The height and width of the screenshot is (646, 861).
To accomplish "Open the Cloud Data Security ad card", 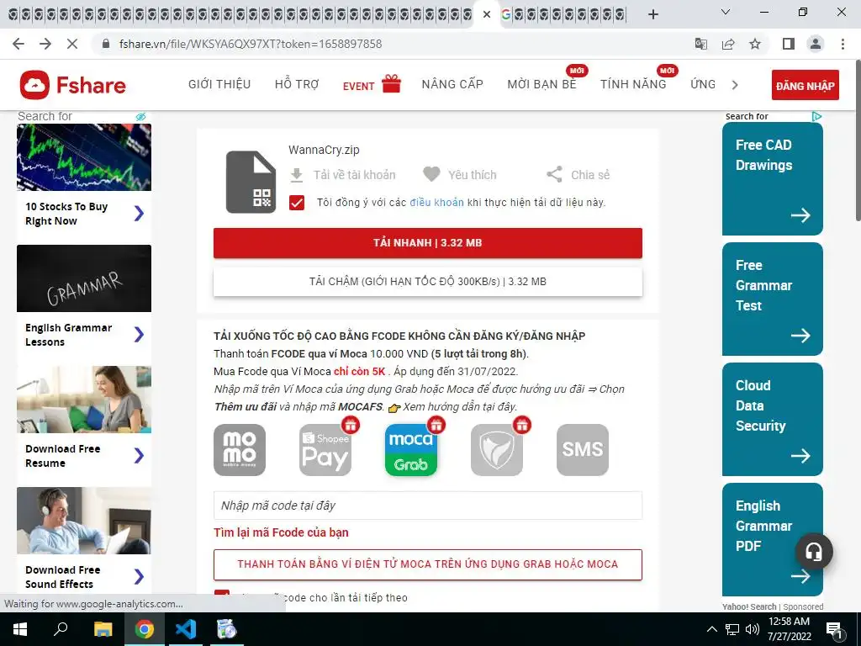I will tap(773, 419).
